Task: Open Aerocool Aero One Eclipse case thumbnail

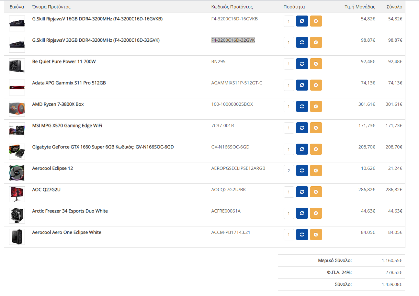Action: coord(17,237)
